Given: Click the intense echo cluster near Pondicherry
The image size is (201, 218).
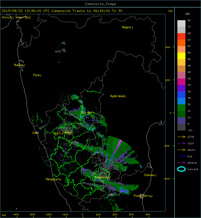Looking at the screenshot, I should click(x=124, y=191).
